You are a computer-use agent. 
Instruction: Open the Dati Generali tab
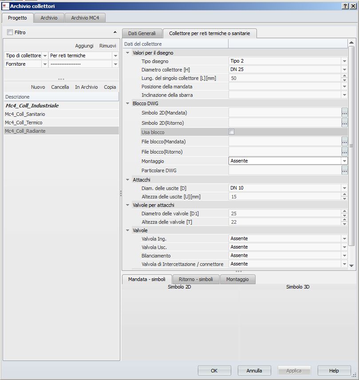pyautogui.click(x=142, y=33)
